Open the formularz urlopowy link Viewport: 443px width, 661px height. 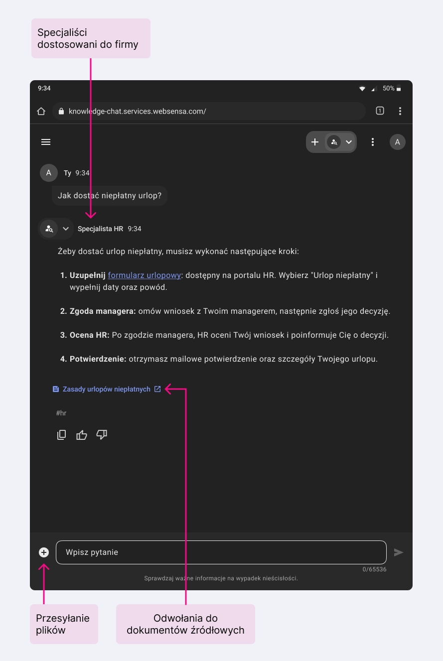pyautogui.click(x=145, y=274)
